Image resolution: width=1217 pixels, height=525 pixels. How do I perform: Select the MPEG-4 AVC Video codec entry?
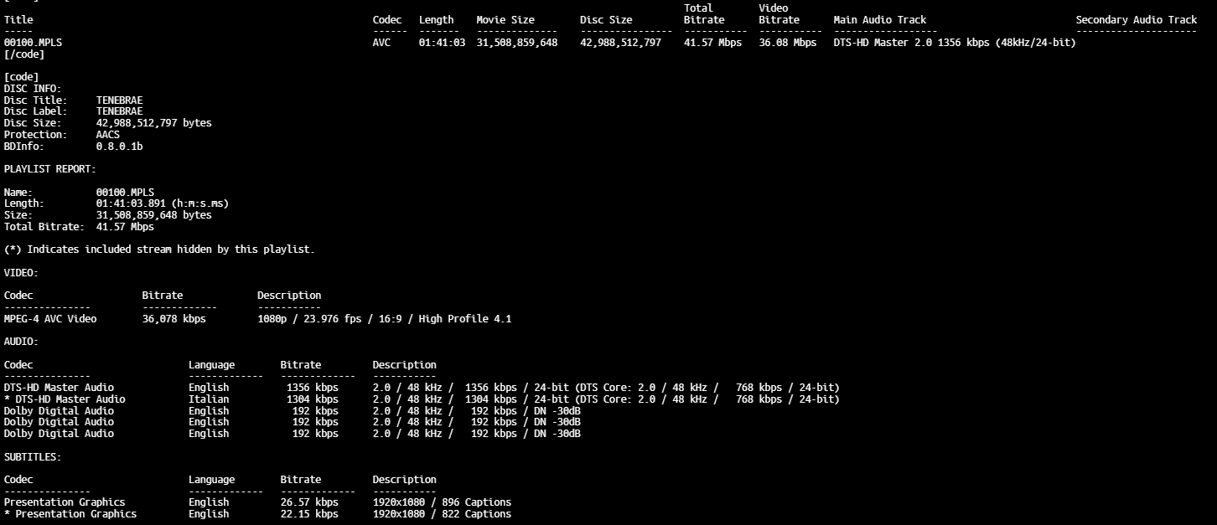pos(50,319)
